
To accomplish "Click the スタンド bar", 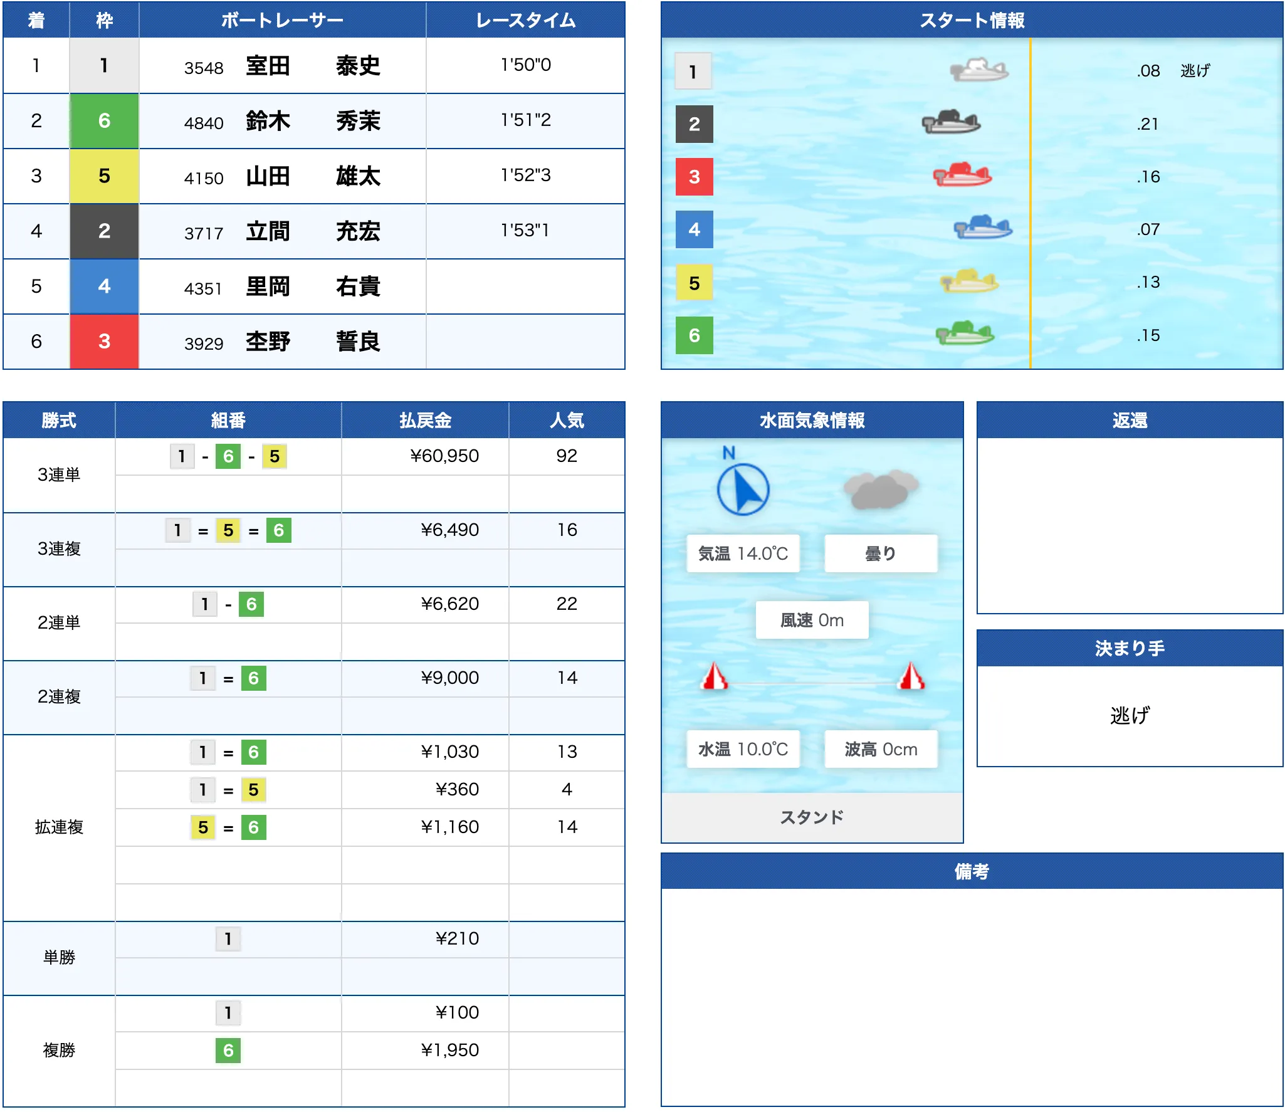I will [x=812, y=817].
